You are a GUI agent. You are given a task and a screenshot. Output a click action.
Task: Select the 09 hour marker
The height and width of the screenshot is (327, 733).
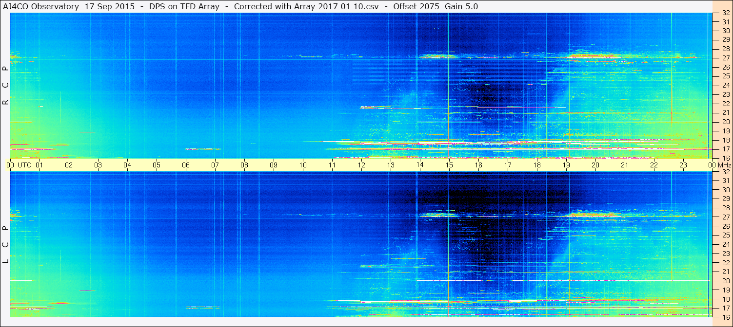(274, 165)
